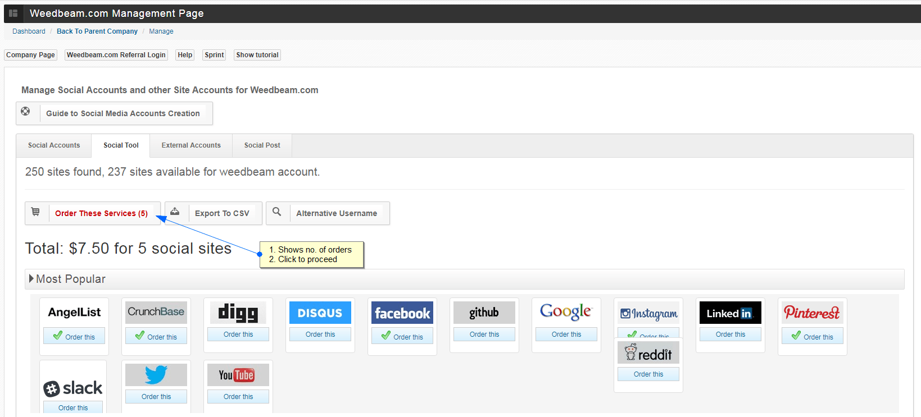The width and height of the screenshot is (921, 417).
Task: Select Order this under Disqus
Action: 320,334
